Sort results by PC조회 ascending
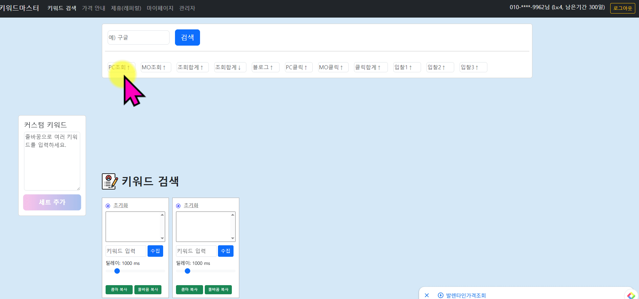The width and height of the screenshot is (639, 299). click(x=121, y=67)
